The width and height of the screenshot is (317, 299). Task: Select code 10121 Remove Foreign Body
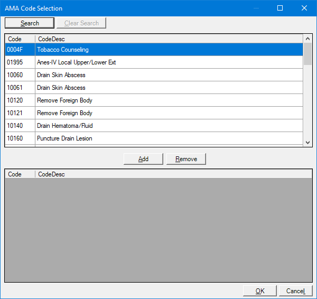[x=153, y=113]
